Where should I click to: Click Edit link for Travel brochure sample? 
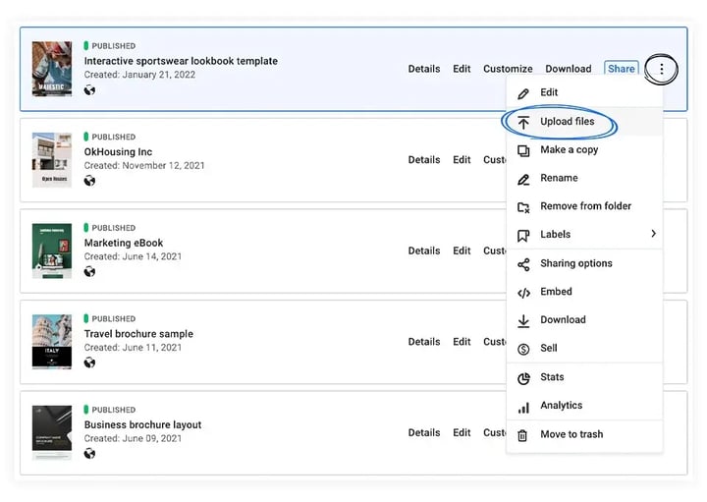tap(462, 342)
